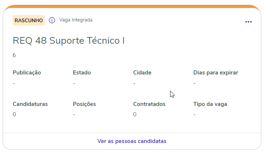Click the Contratados label
Viewport: 265px width, 153px height.
click(x=149, y=104)
